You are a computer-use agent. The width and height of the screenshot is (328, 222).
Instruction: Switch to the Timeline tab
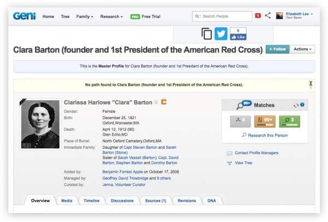click(92, 201)
